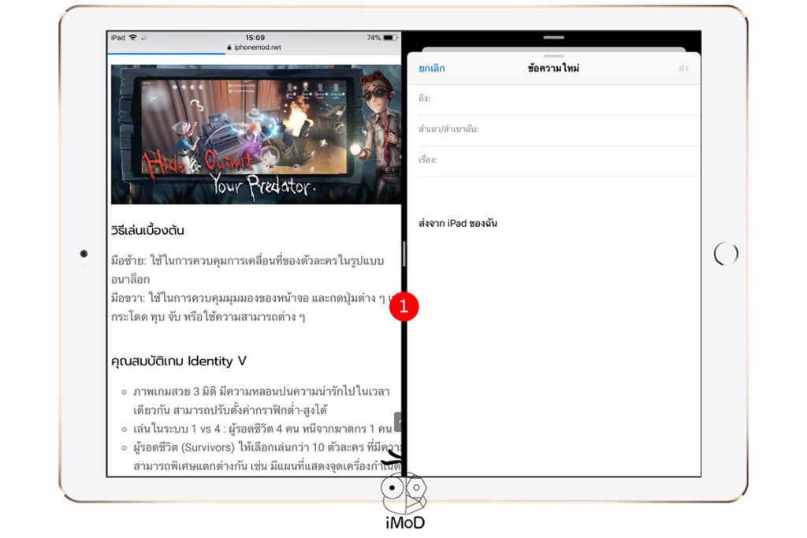Select the สำเนา/สำเนาลับ field
This screenshot has height=538, width=807.
coord(552,130)
